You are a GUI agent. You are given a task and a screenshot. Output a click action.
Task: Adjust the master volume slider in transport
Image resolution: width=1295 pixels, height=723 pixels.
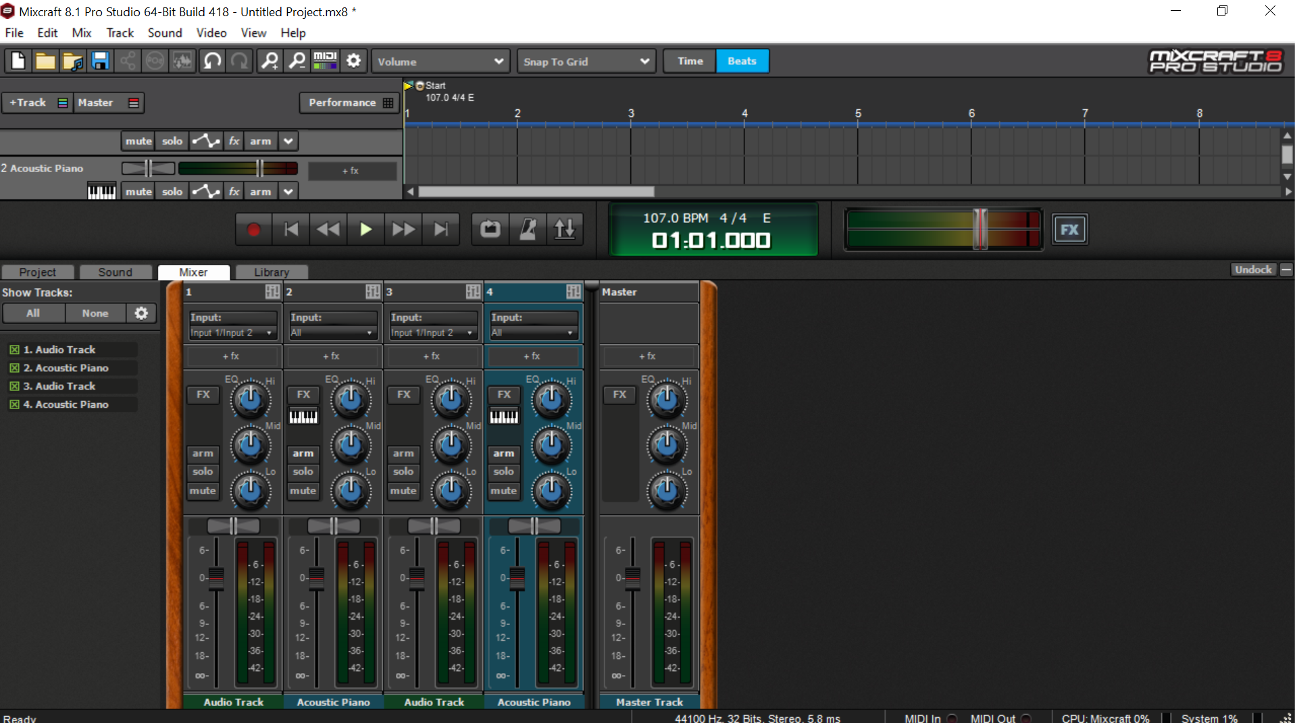tap(980, 229)
